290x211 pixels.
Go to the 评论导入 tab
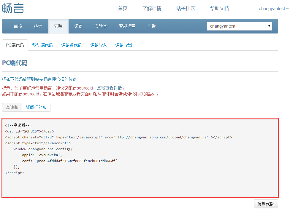pyautogui.click(x=99, y=45)
